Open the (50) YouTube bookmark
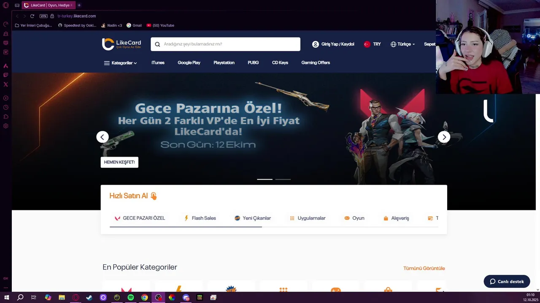The image size is (540, 303). (x=160, y=25)
